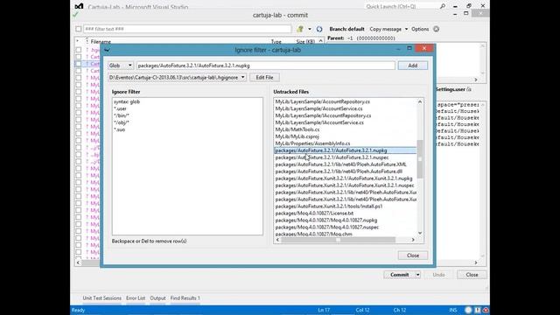Select the highlighted AutoFixture.3.2.1.nupkg row
The width and height of the screenshot is (560, 315).
pyautogui.click(x=346, y=150)
